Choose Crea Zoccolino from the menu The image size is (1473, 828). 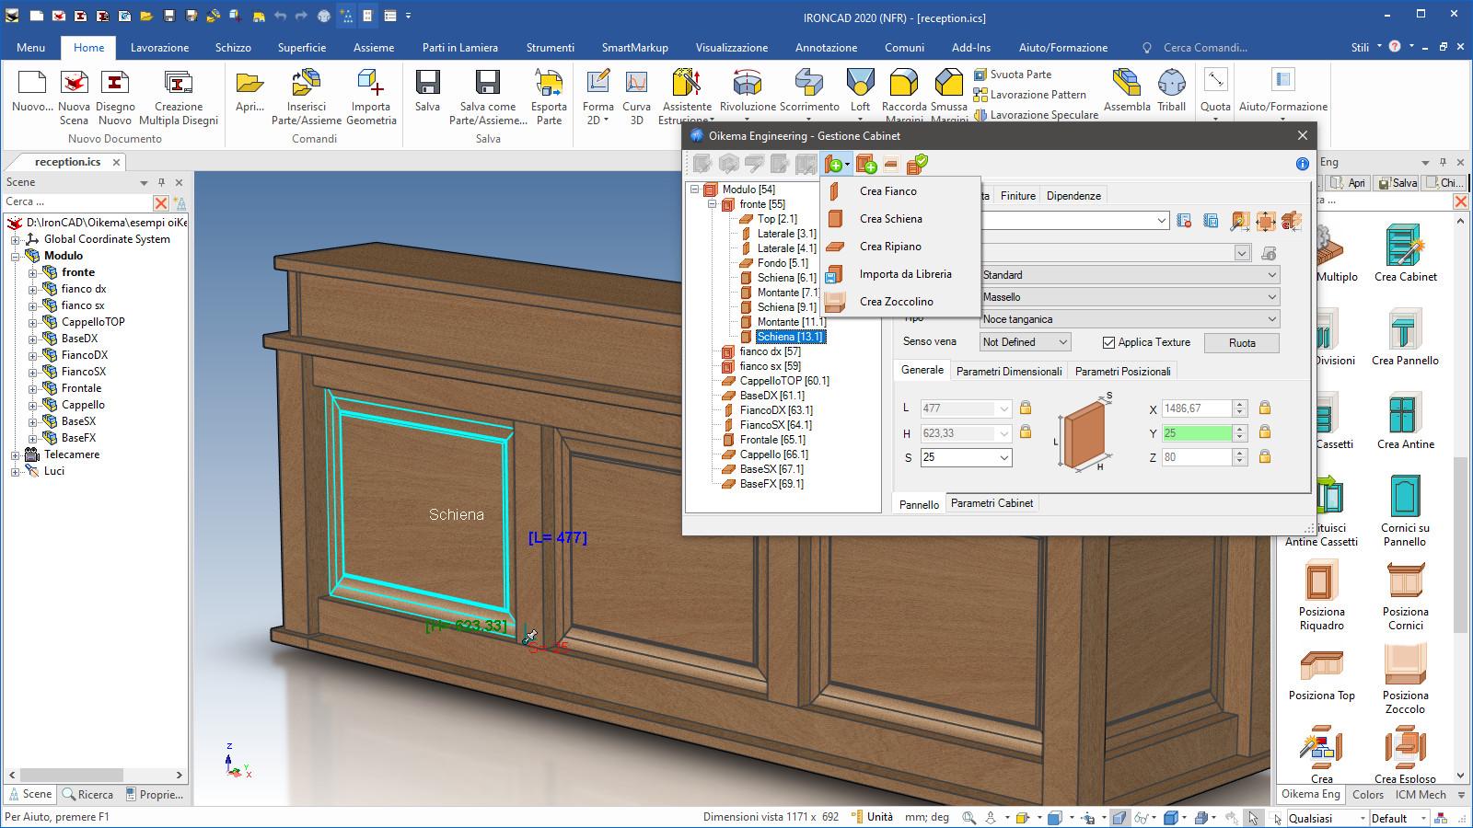coord(896,302)
